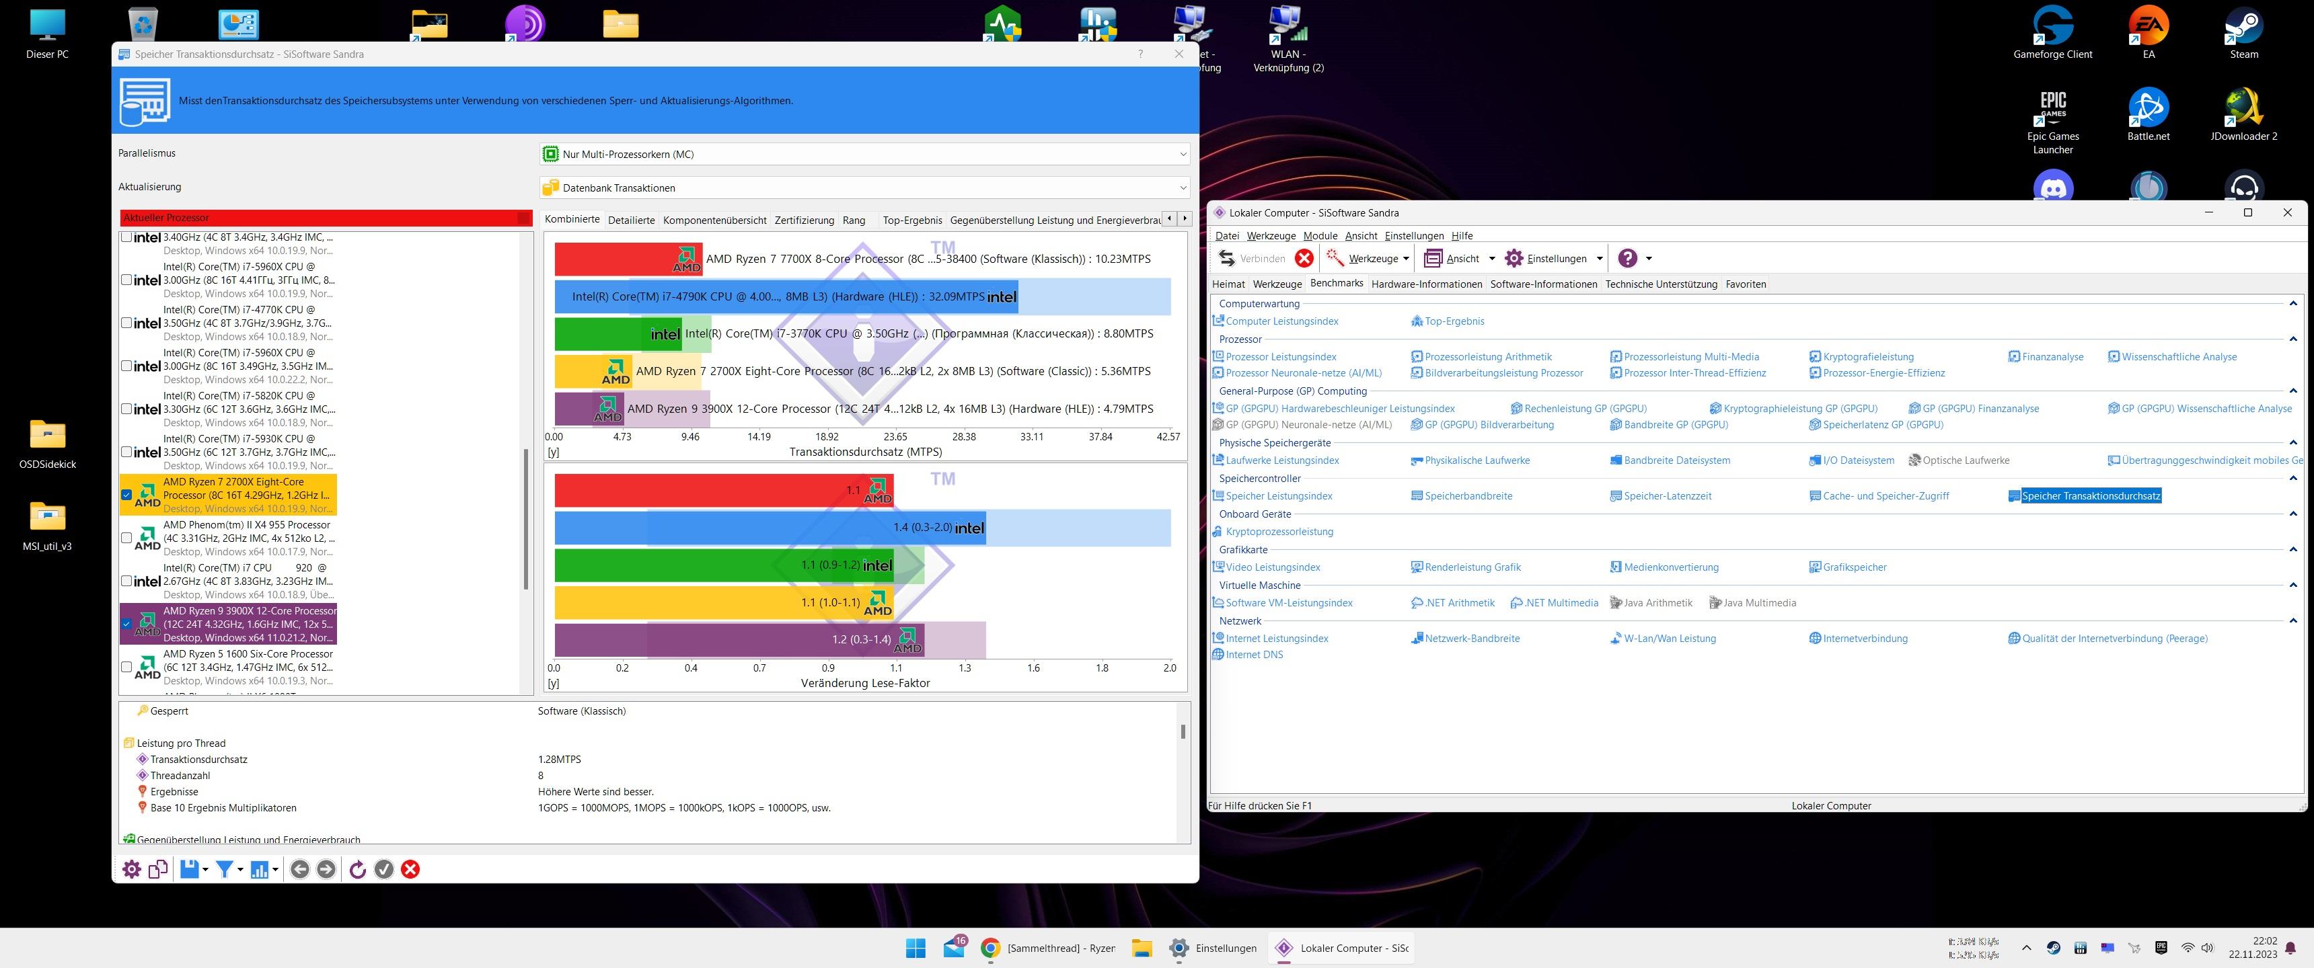2314x968 pixels.
Task: Click the blue bar chart icon
Action: pos(260,869)
